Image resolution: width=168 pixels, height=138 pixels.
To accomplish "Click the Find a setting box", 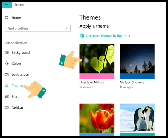I will (x=38, y=29).
